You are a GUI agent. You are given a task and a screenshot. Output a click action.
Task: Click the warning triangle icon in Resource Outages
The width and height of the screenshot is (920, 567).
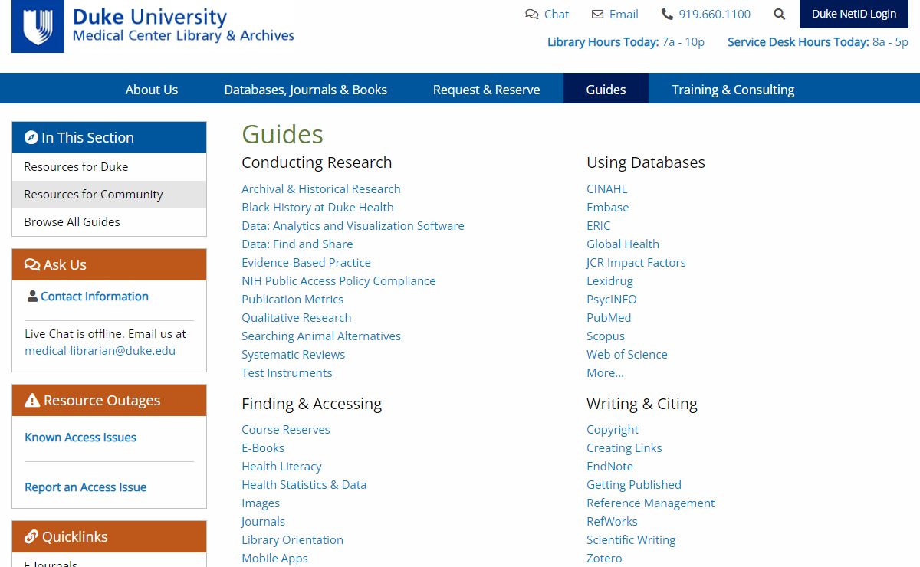click(x=32, y=400)
